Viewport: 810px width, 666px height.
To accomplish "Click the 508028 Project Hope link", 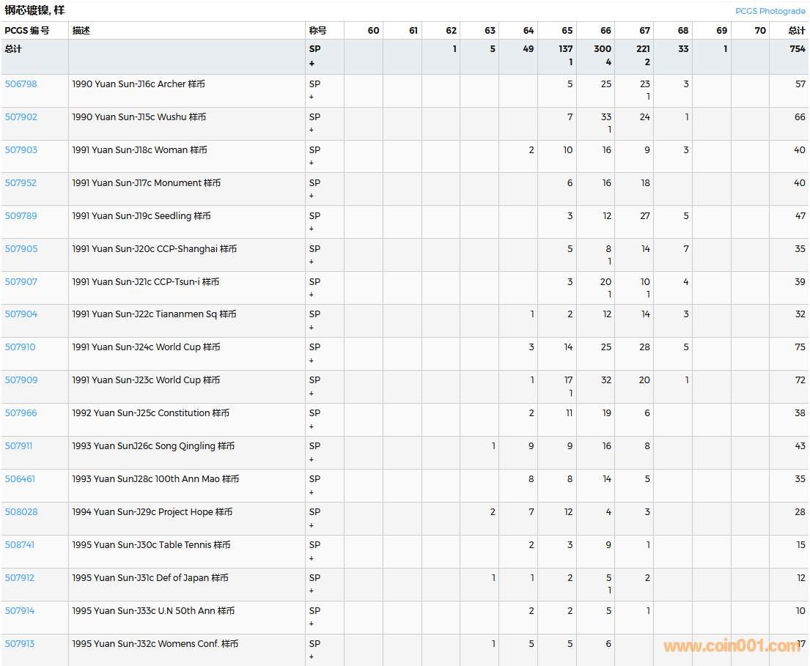I will pyautogui.click(x=21, y=512).
